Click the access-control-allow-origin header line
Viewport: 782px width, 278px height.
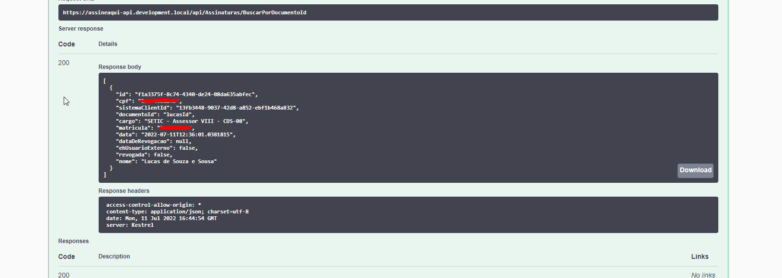click(154, 205)
